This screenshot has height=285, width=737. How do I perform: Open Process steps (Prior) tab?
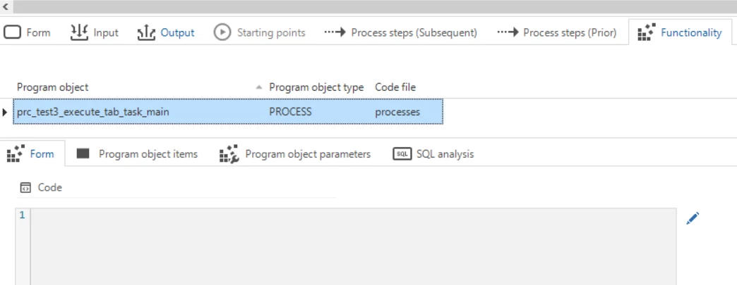[557, 32]
